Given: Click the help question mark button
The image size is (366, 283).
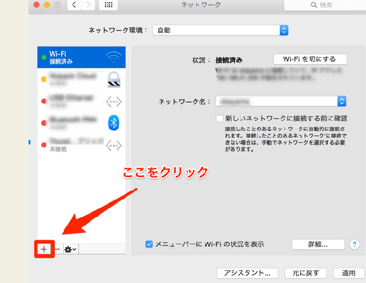Looking at the screenshot, I should [x=354, y=244].
